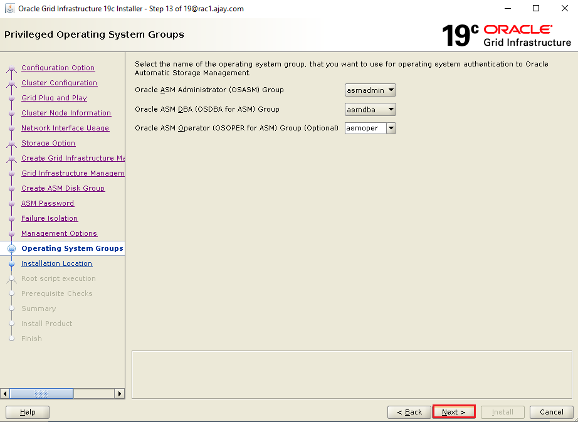Click the empty message area panel
This screenshot has height=422, width=578.
coord(352,374)
